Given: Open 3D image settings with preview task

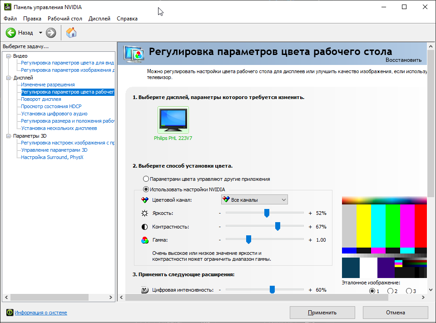Looking at the screenshot, I should coord(68,143).
